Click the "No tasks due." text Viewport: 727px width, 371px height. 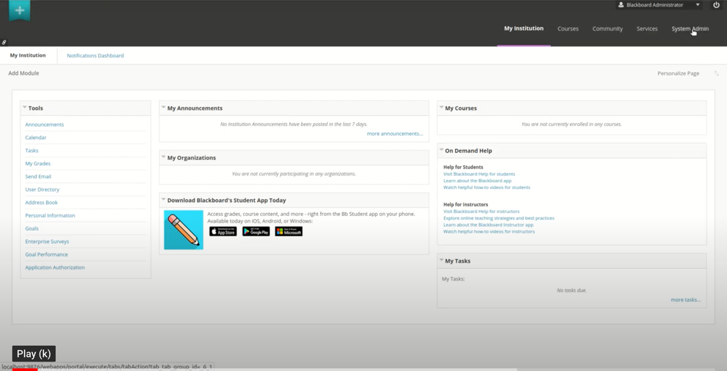[572, 290]
